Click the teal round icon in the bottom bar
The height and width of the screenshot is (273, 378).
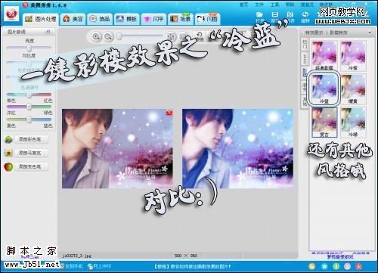pyautogui.click(x=324, y=266)
